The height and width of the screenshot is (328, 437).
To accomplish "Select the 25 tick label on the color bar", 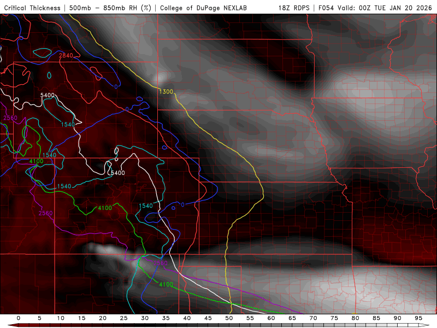I will coord(124,318).
